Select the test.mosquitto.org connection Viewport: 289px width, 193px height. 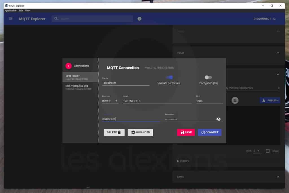80,87
